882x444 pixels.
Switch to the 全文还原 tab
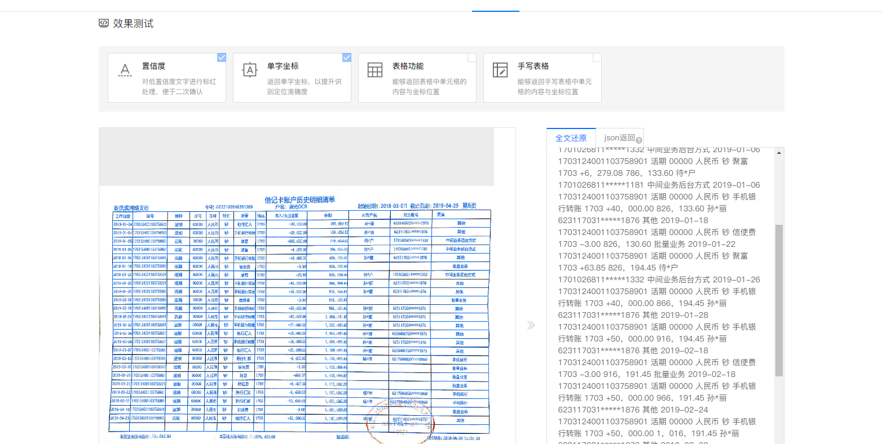(x=571, y=138)
